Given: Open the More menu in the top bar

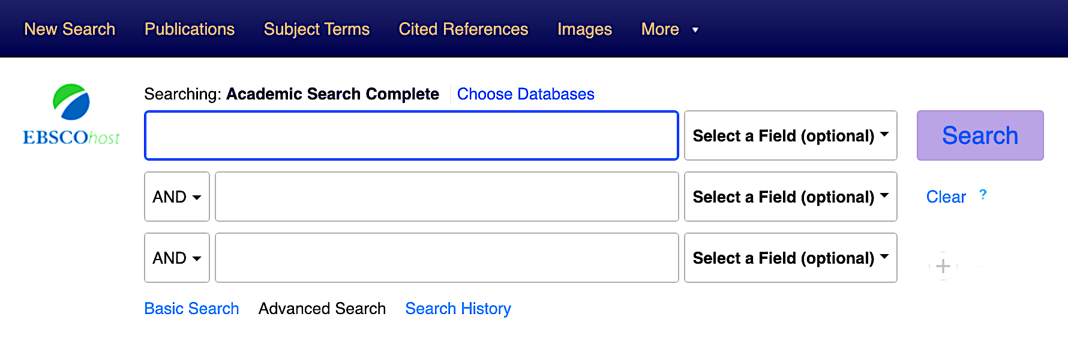Looking at the screenshot, I should [x=669, y=29].
